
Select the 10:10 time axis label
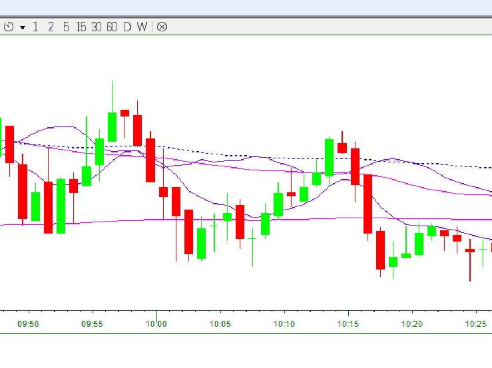[x=284, y=324]
